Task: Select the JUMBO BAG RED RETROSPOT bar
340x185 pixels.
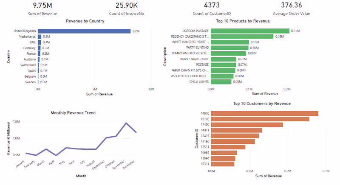Action: (228, 53)
